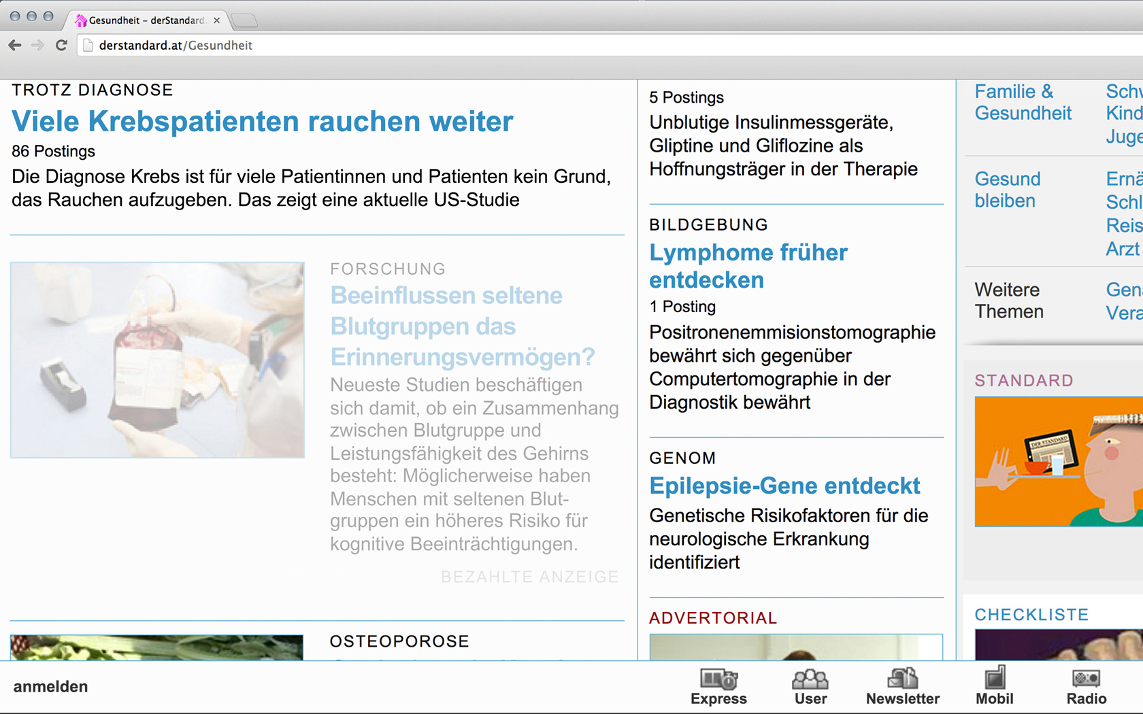Reload the page with refresh icon
The image size is (1143, 714).
pyautogui.click(x=61, y=45)
